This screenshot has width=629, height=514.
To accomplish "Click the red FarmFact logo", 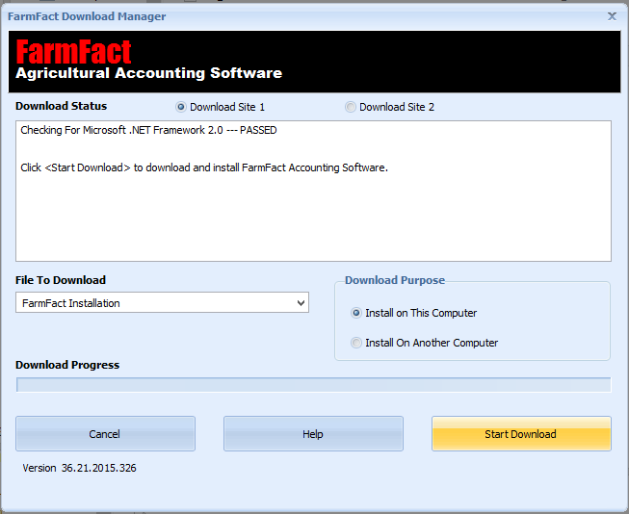I will [73, 52].
